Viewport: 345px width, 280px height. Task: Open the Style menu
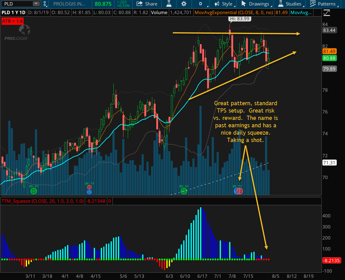click(x=225, y=4)
